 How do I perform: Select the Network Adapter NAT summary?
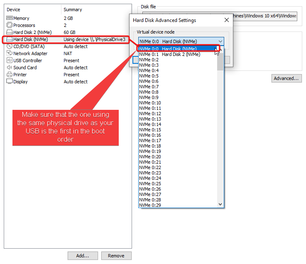(68, 53)
